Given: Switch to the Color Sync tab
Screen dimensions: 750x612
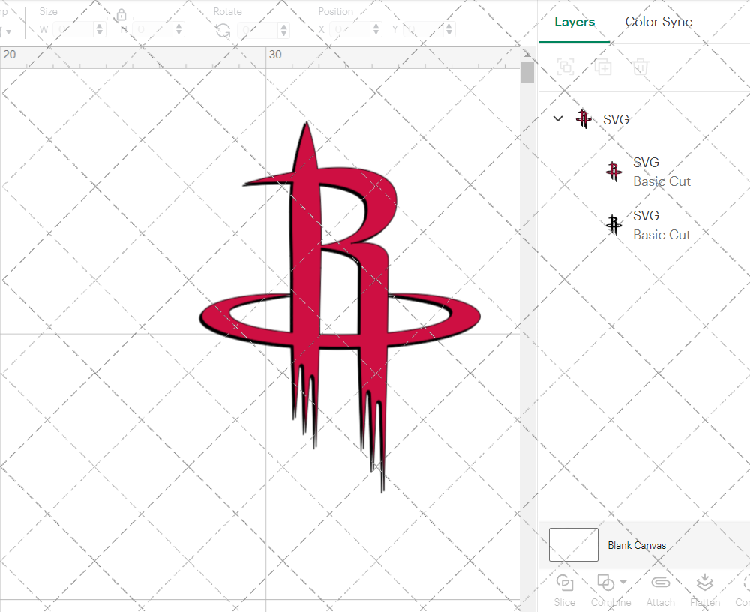Looking at the screenshot, I should pyautogui.click(x=658, y=22).
